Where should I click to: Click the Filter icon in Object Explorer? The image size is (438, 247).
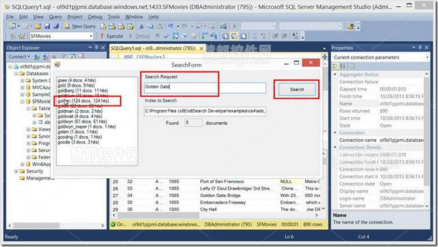[63, 57]
